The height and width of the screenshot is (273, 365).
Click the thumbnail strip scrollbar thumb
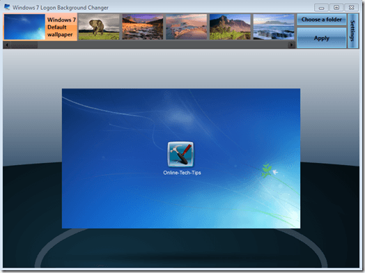pos(24,45)
